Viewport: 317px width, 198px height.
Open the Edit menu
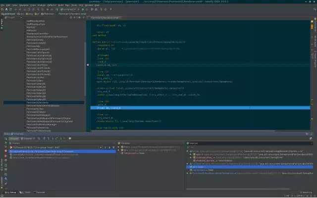[x=8, y=5]
